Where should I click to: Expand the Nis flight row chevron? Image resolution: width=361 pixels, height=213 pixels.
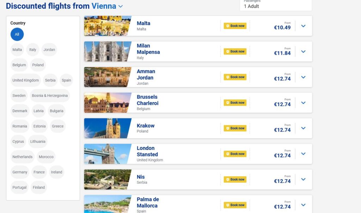(303, 179)
